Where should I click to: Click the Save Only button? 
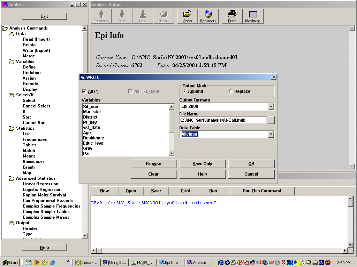(x=203, y=164)
